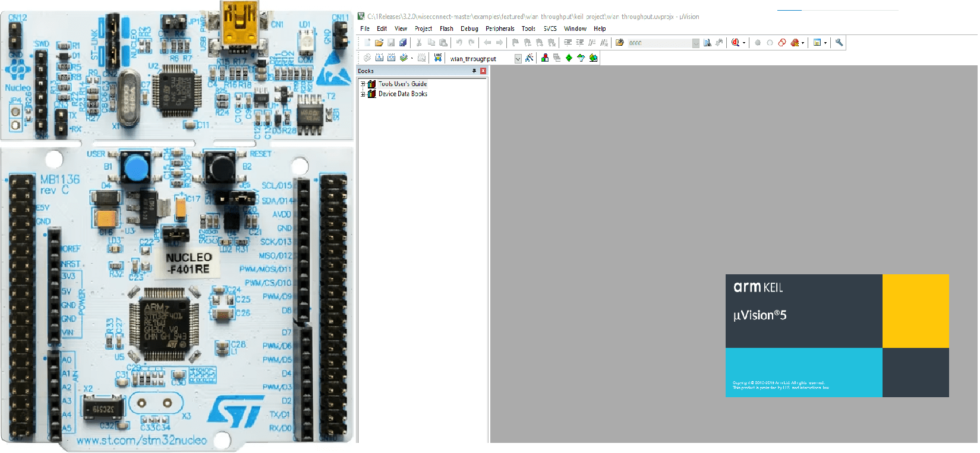Open Configuration wrench icon
The height and width of the screenshot is (453, 980).
coord(839,43)
